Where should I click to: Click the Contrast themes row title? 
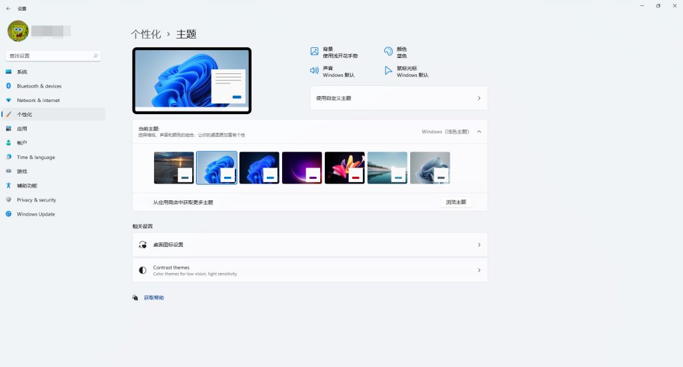[171, 267]
